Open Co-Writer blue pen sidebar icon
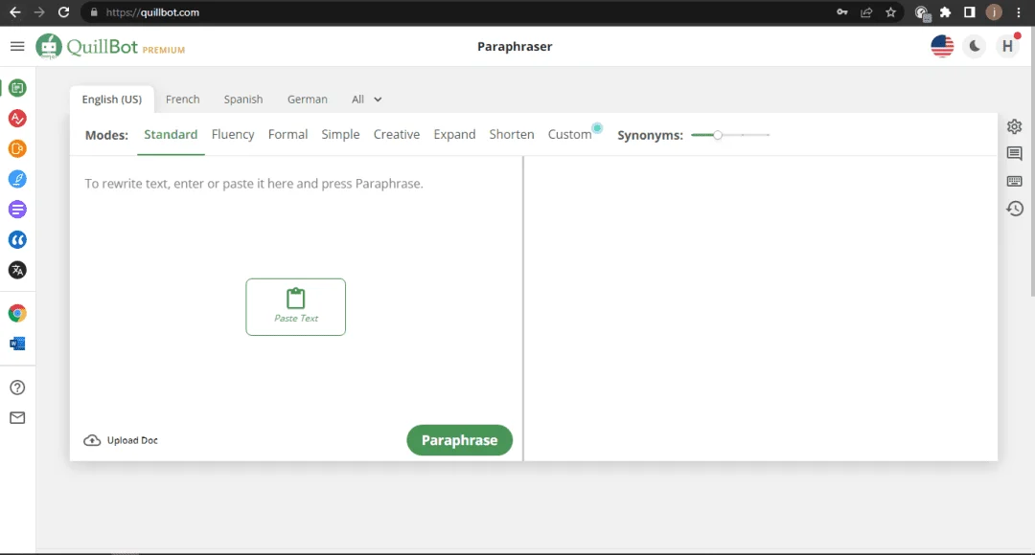Viewport: 1035px width, 555px height. click(x=18, y=179)
